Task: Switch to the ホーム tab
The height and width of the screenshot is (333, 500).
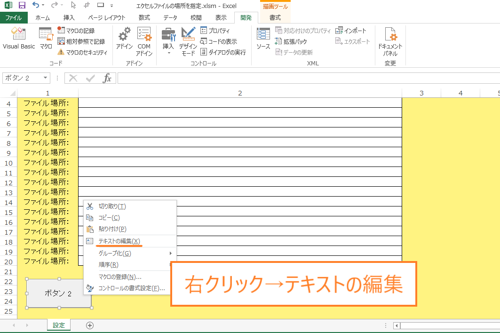Action: point(43,17)
